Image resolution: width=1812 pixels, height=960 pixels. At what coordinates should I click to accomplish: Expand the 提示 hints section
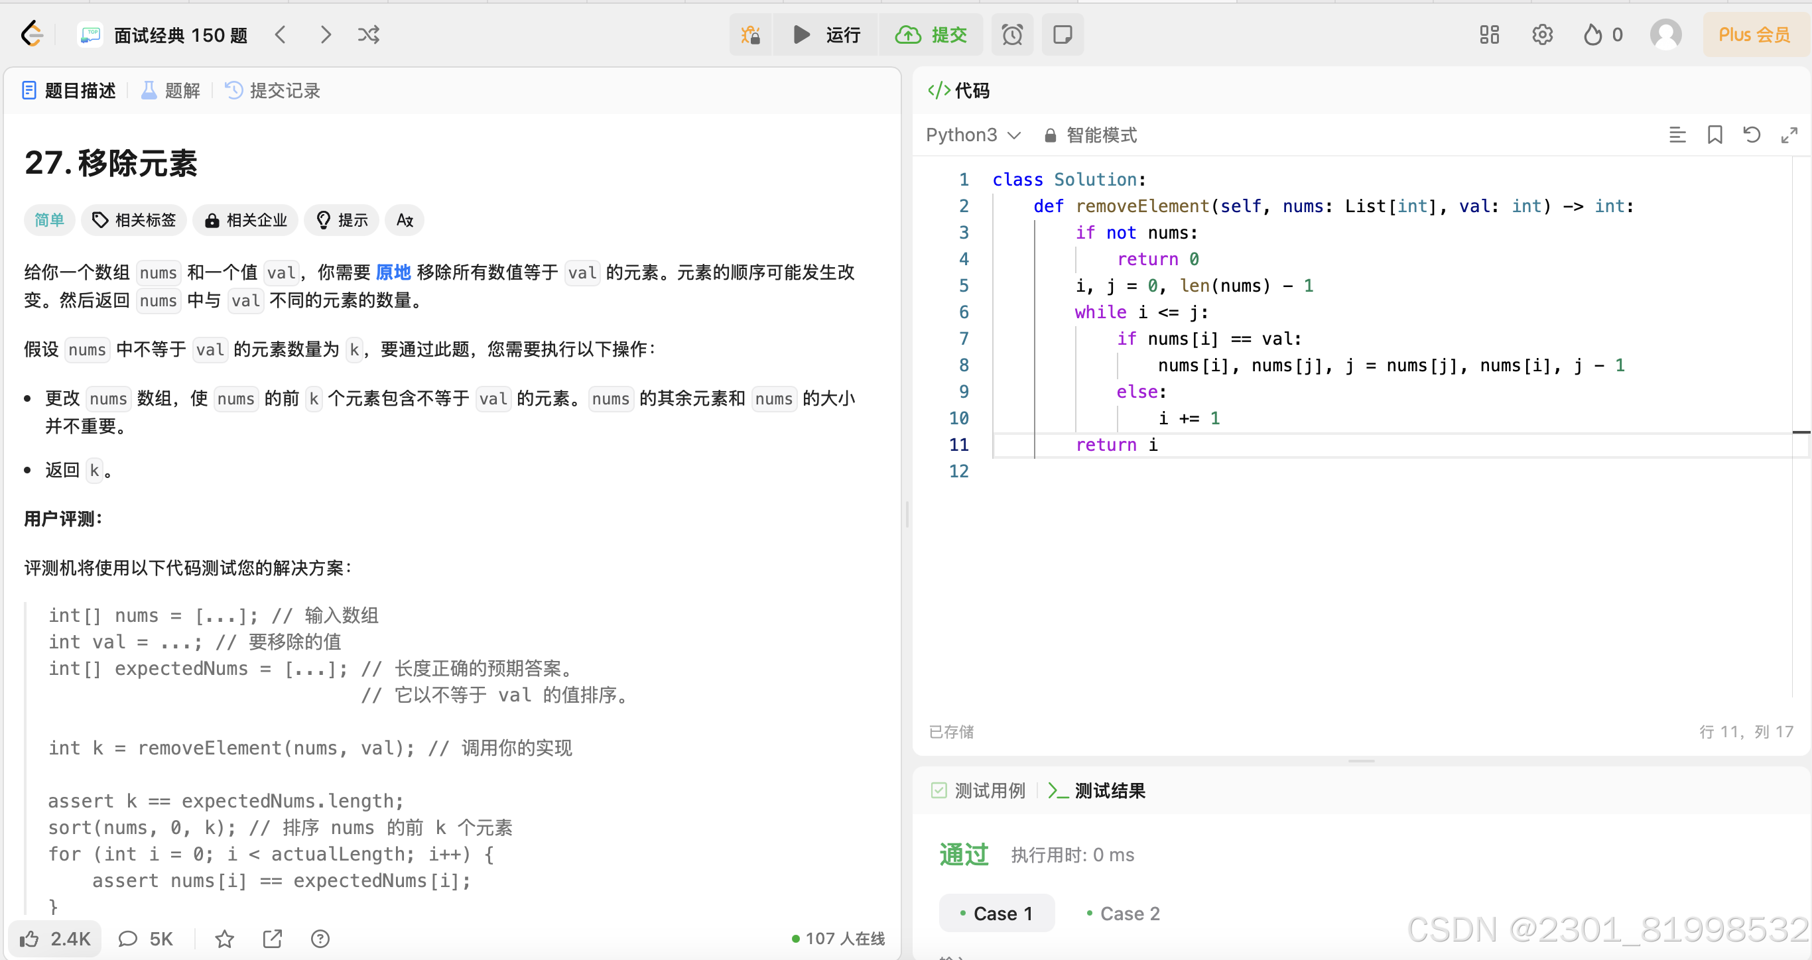click(x=342, y=220)
